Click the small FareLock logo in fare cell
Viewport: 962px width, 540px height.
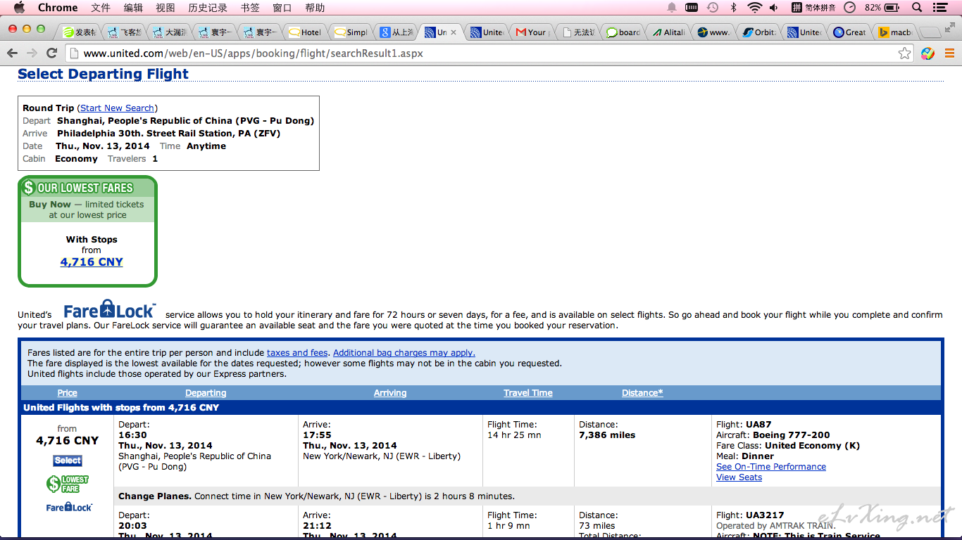point(68,507)
